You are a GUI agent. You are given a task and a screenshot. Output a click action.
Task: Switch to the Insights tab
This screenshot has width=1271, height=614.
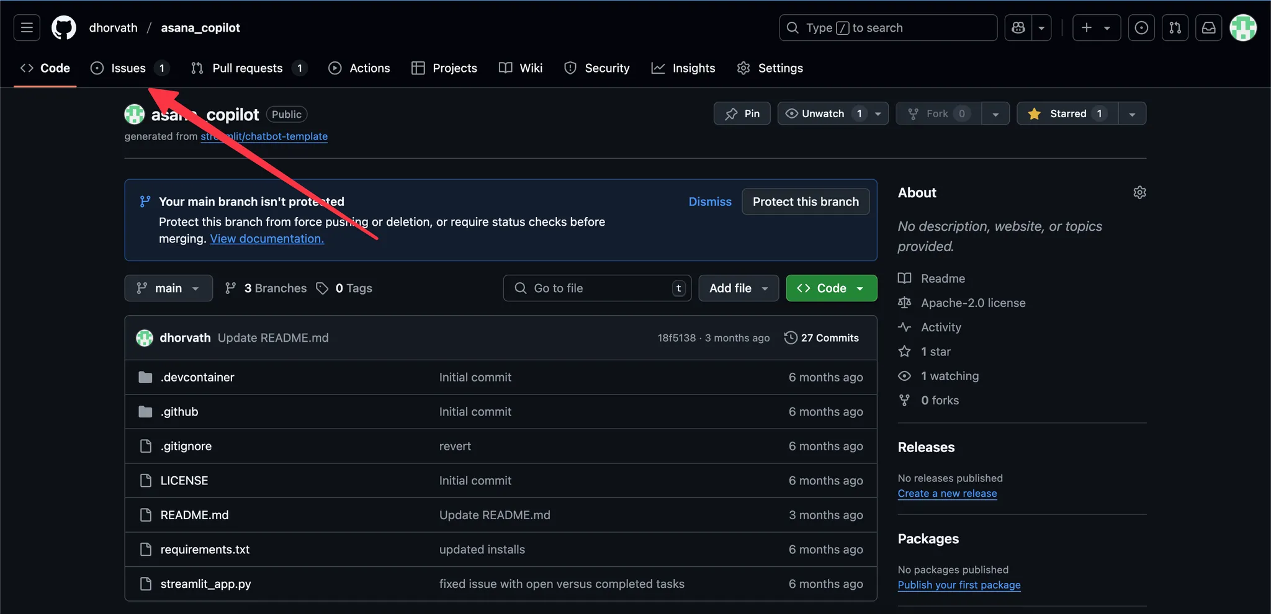[683, 68]
